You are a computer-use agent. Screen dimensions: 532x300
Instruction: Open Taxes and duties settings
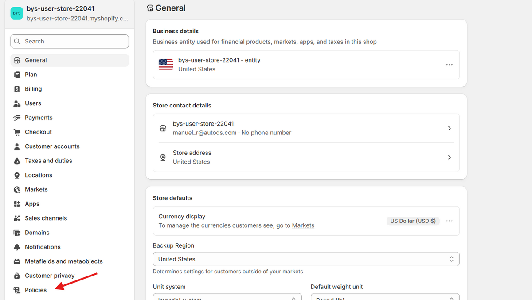tap(70, 161)
